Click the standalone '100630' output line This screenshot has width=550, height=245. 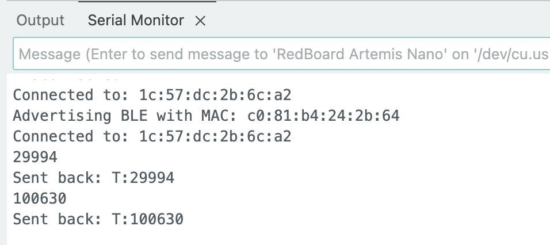pyautogui.click(x=40, y=198)
